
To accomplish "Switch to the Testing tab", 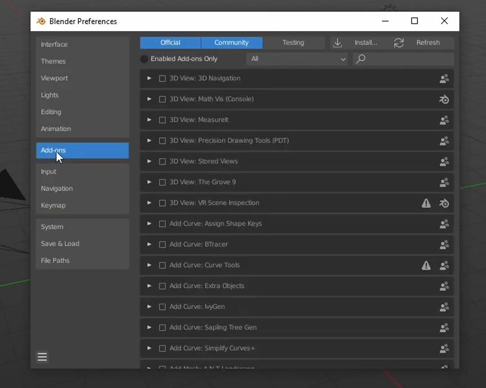I will point(293,42).
